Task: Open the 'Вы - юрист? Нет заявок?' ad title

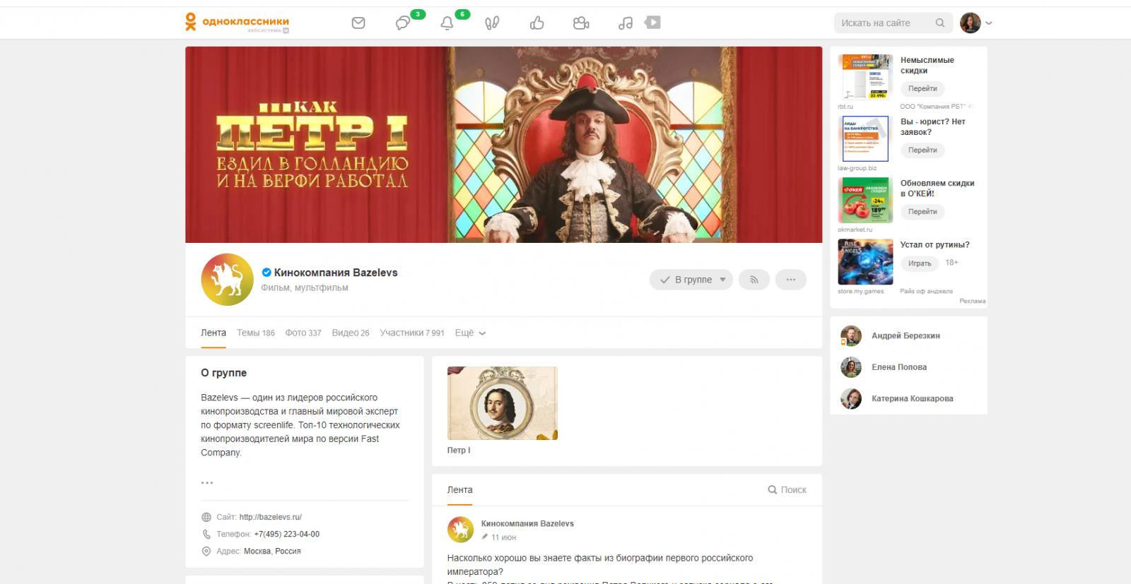Action: 933,126
